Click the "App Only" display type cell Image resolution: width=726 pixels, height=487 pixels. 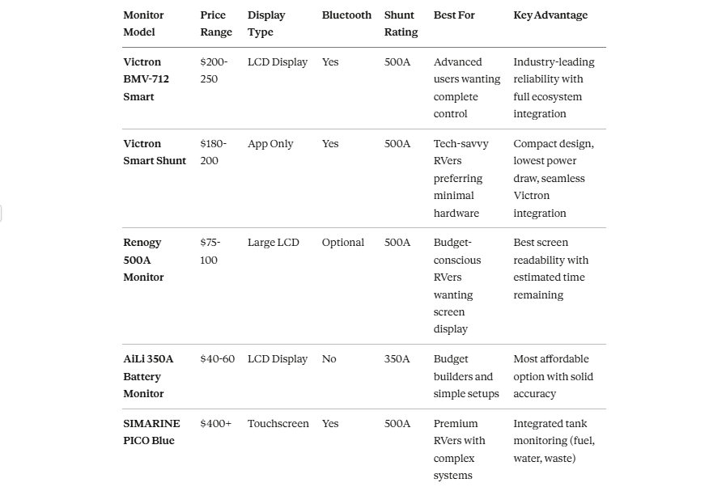[x=270, y=144]
